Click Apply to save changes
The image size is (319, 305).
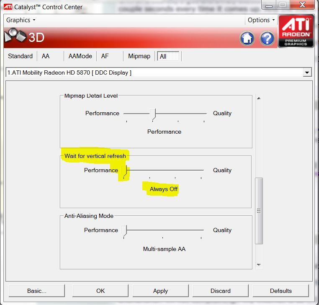[x=160, y=290]
